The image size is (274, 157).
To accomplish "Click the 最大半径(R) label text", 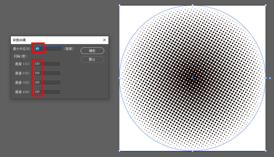I will click(22, 49).
